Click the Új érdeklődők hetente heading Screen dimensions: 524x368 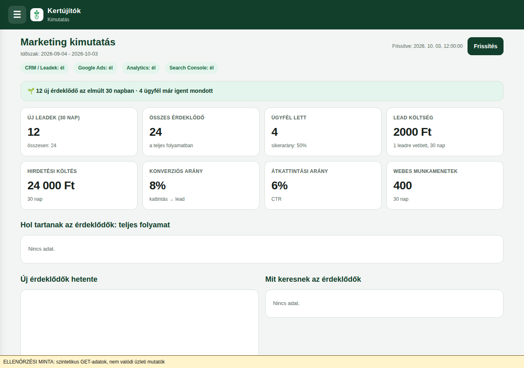[x=59, y=279]
